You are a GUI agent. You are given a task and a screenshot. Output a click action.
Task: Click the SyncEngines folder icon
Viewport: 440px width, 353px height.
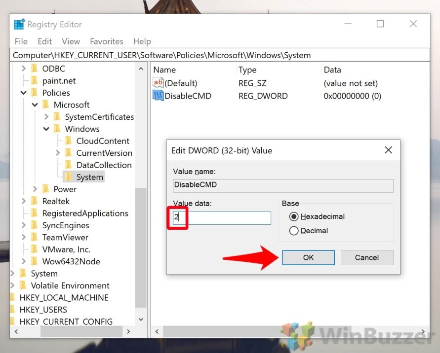point(34,225)
